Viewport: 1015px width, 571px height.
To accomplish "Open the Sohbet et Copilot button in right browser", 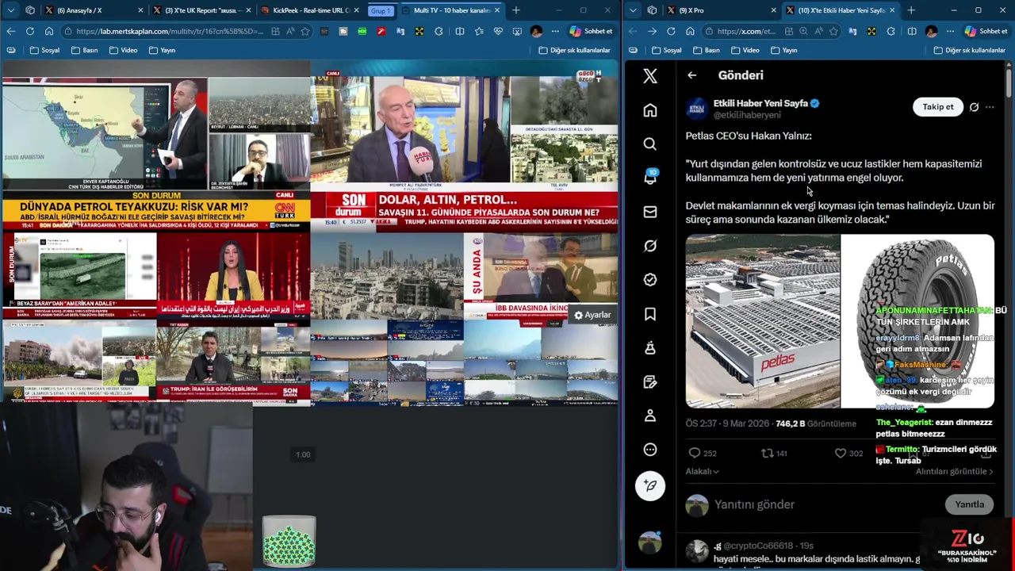I will tap(986, 31).
